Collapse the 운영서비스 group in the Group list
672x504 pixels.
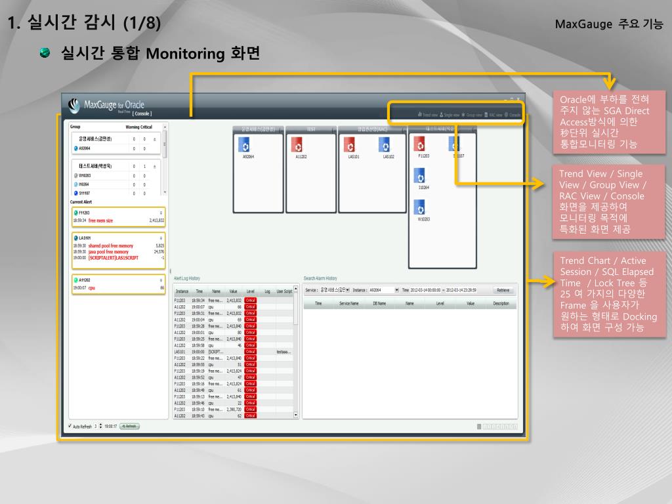155,139
